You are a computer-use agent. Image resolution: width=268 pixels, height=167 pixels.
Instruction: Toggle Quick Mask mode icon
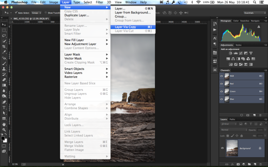4,146
